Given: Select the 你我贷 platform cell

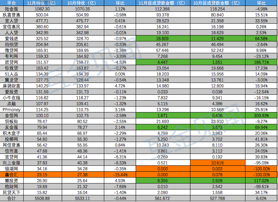Looking at the screenshot, I should coord(11,68).
